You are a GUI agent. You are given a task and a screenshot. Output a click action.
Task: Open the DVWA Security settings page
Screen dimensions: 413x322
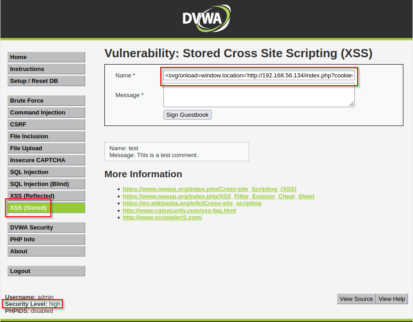click(x=46, y=227)
